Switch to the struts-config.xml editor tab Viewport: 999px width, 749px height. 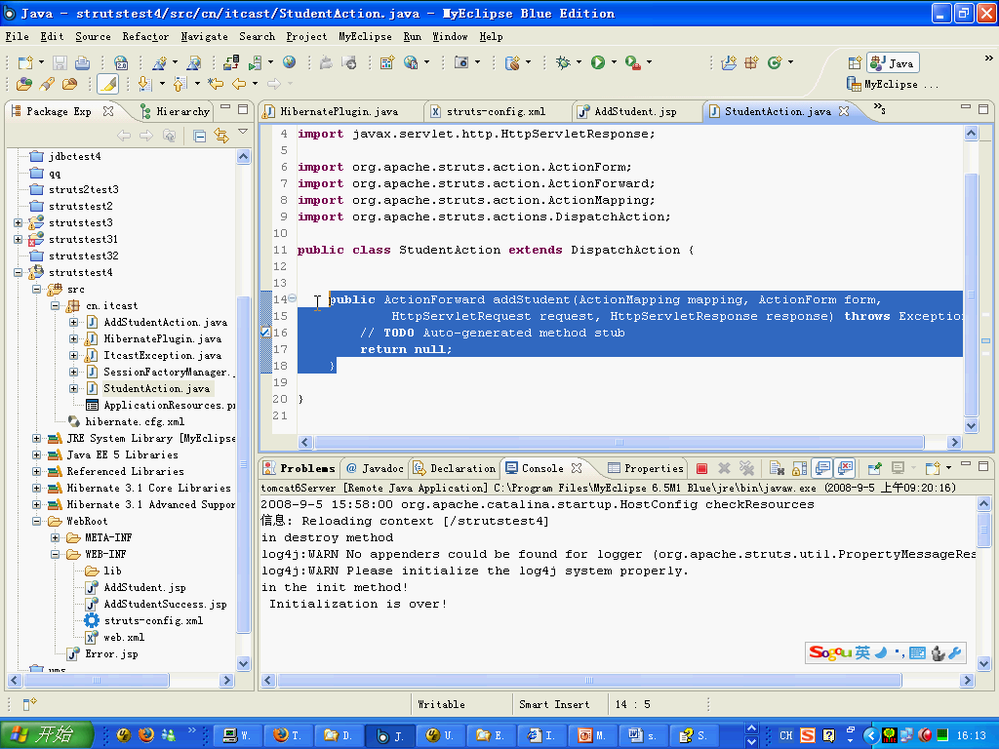point(496,111)
